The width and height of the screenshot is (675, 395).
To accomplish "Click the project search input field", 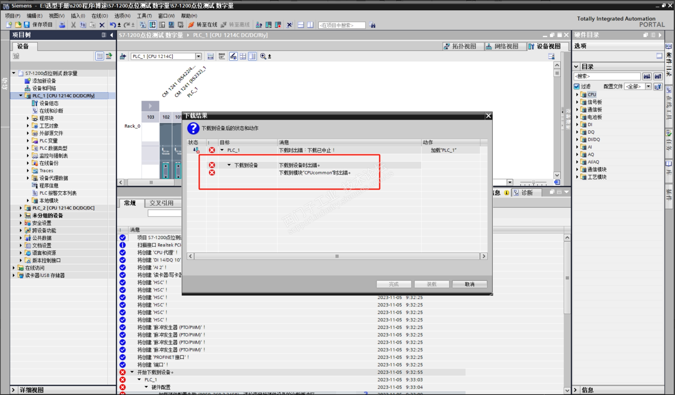I will coord(342,25).
